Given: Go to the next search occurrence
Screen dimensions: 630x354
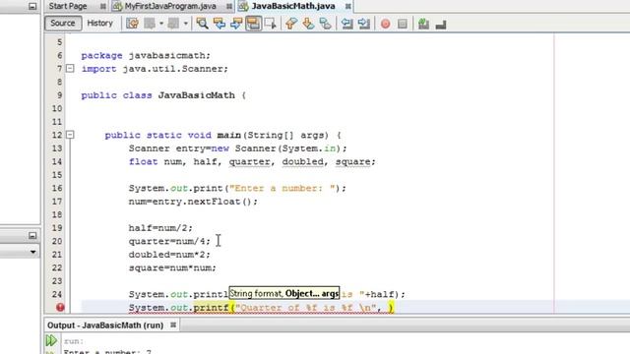Looking at the screenshot, I should (236, 24).
